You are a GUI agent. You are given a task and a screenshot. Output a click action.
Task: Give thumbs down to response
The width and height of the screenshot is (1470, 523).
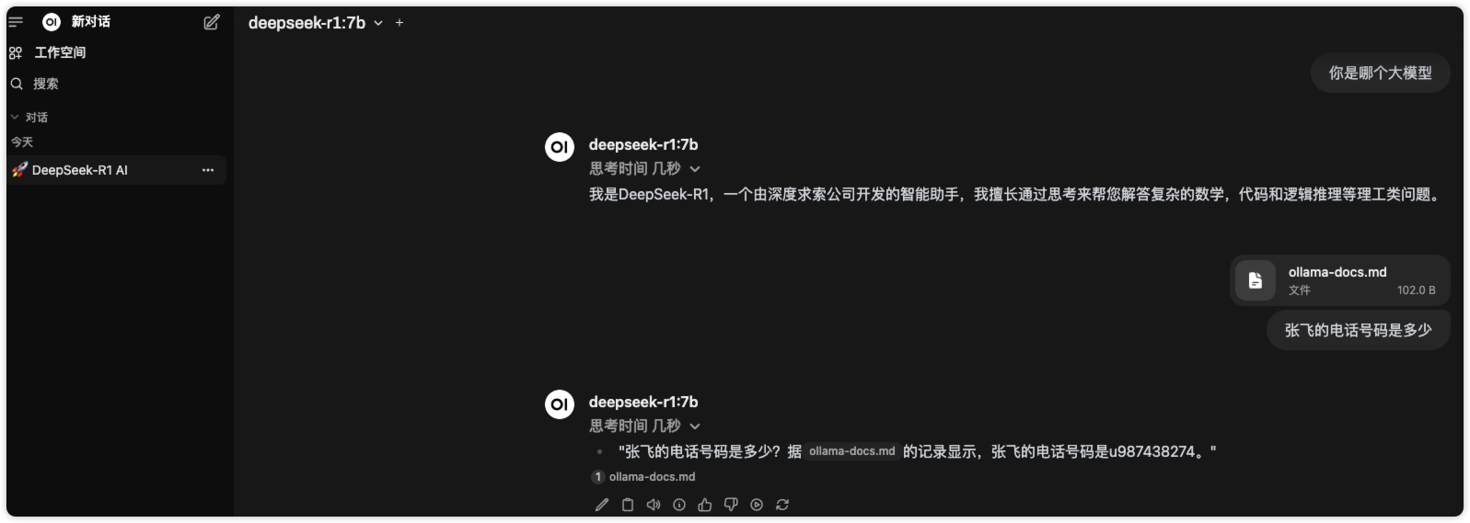[731, 505]
